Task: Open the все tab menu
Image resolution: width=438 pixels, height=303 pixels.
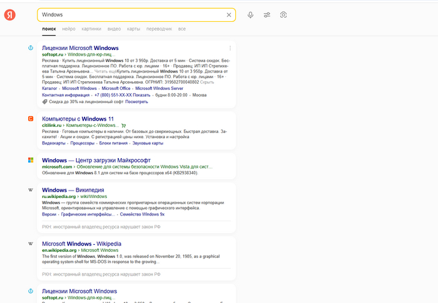Action: pyautogui.click(x=182, y=29)
